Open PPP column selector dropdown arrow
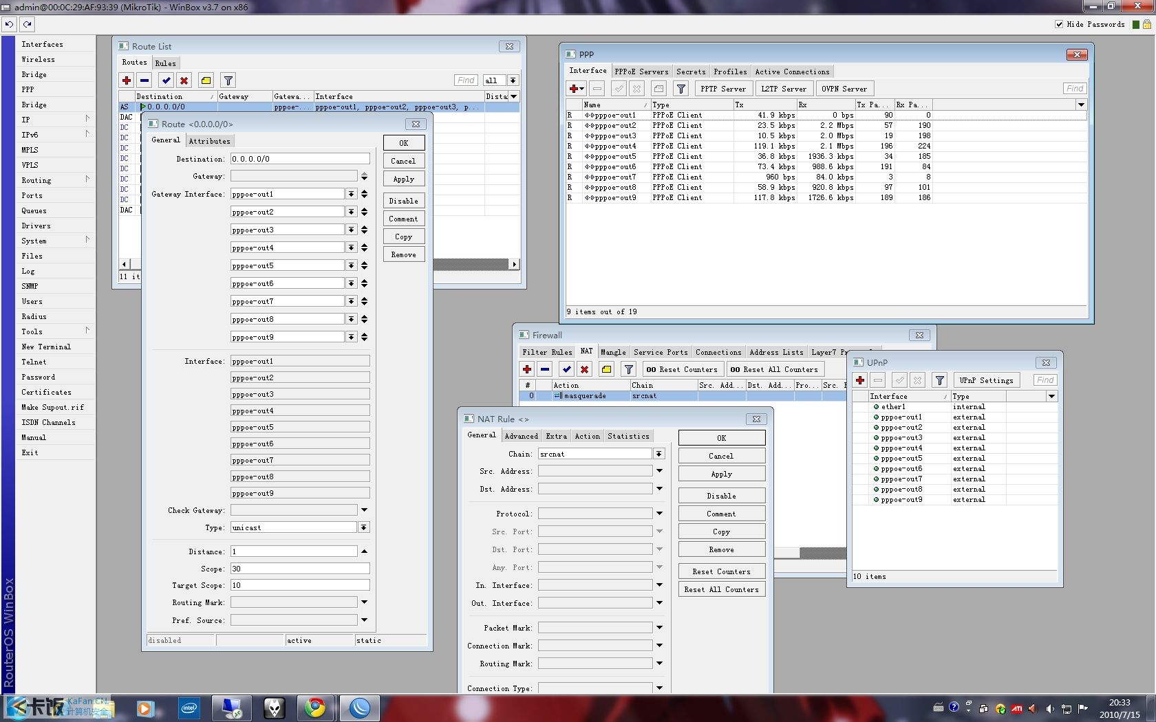Image resolution: width=1156 pixels, height=722 pixels. pos(1081,105)
